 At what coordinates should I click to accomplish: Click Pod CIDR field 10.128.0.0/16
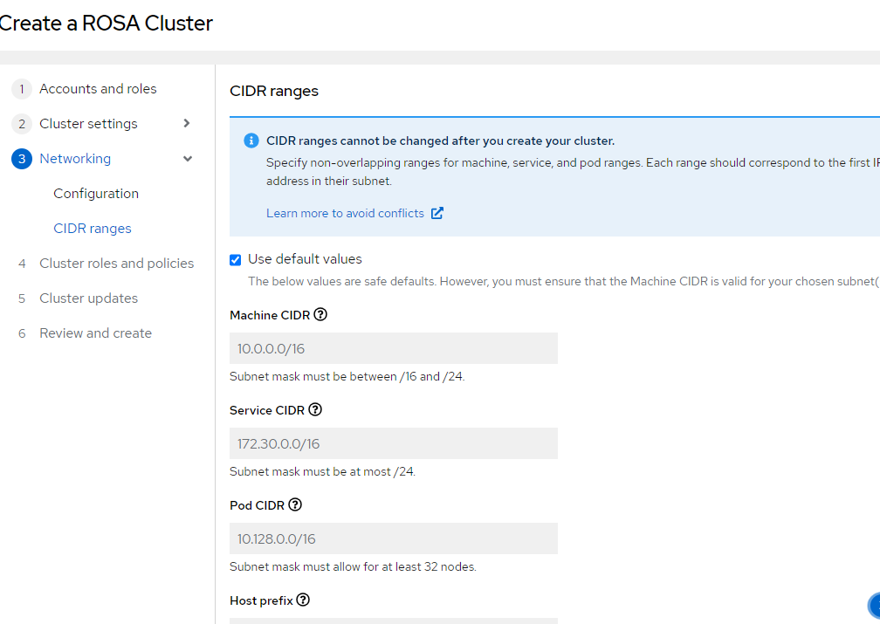click(394, 538)
